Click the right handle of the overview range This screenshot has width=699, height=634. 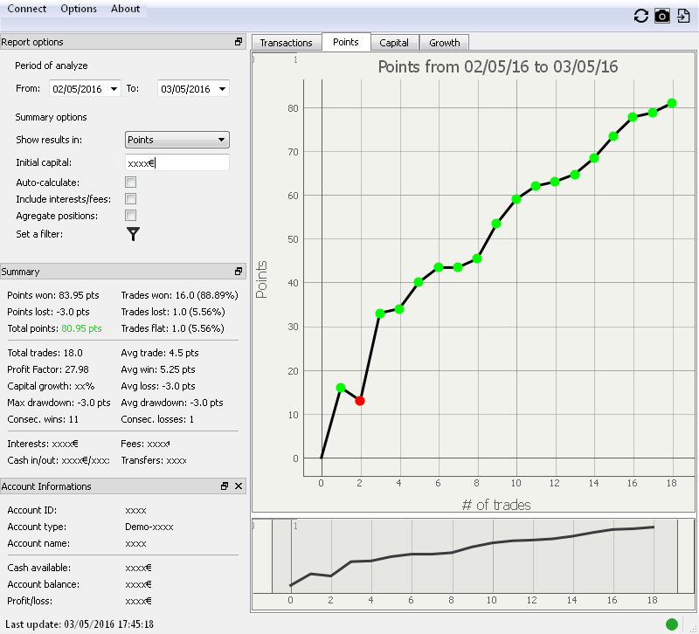click(678, 556)
